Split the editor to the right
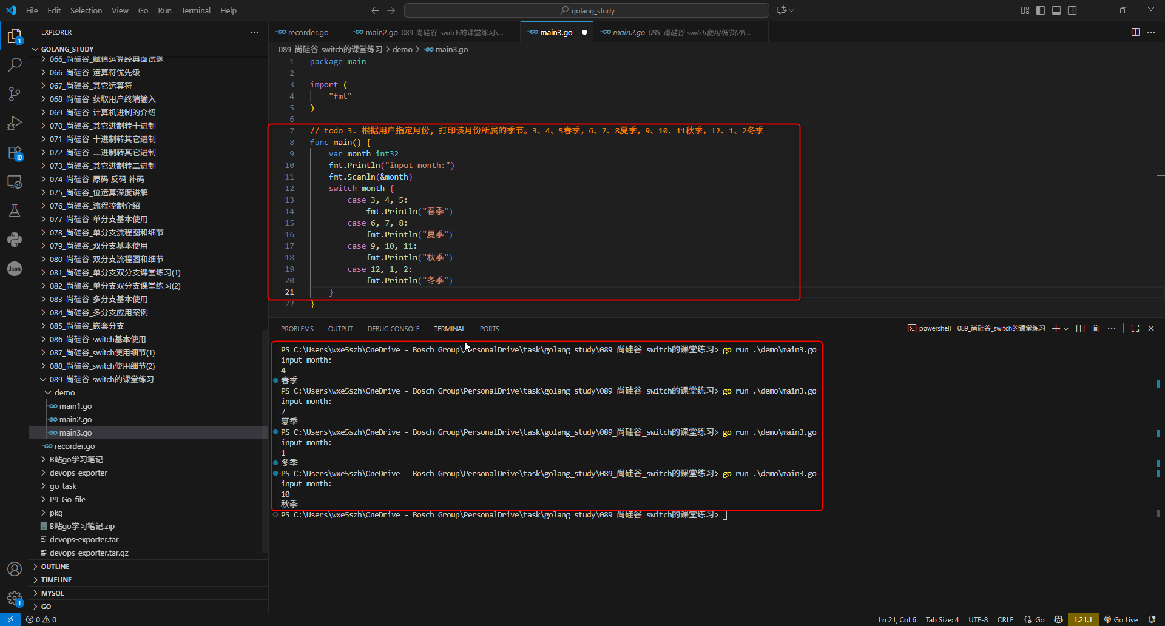Screen dimensions: 1165x626 1135,32
